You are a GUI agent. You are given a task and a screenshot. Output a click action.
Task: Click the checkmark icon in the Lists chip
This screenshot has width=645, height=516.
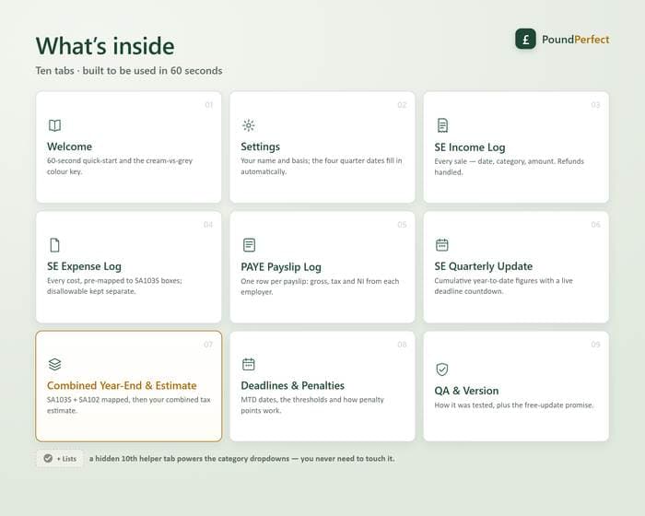(48, 458)
